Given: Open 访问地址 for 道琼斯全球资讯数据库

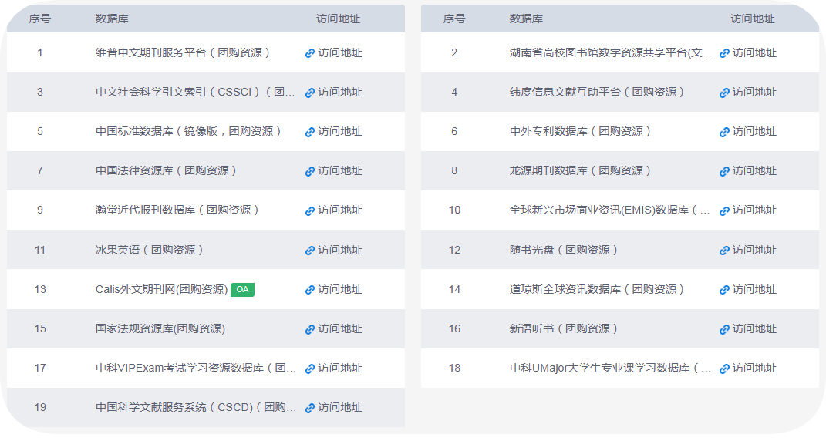Looking at the screenshot, I should (x=754, y=290).
